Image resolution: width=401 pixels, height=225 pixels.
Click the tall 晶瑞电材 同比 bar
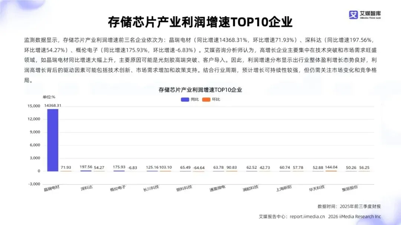point(53,140)
